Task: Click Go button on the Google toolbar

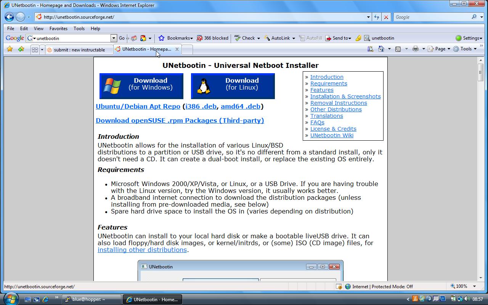Action: 122,38
